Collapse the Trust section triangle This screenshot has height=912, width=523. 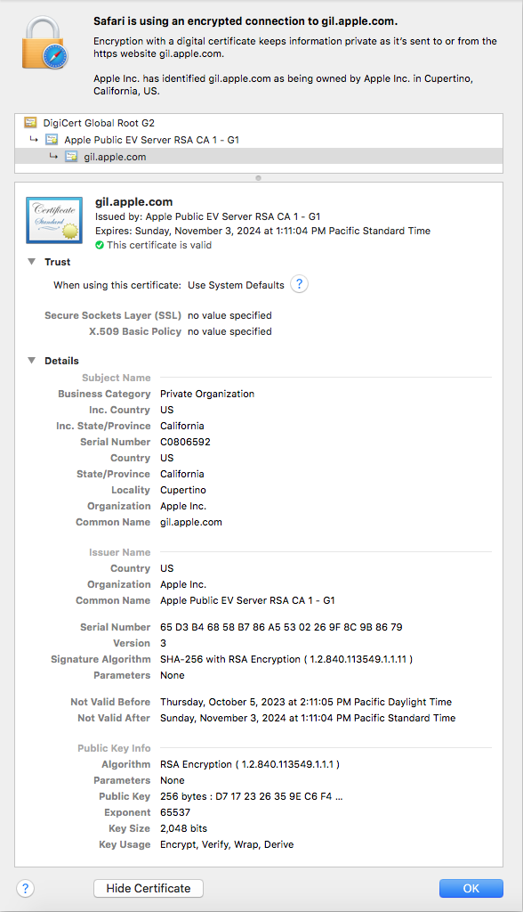(x=31, y=262)
